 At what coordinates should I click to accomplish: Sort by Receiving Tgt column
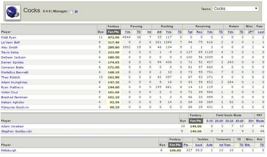pyautogui.click(x=190, y=32)
